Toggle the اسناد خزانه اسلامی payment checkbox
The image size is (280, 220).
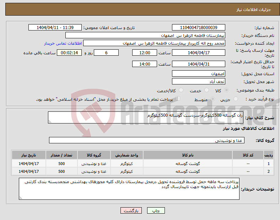point(178,99)
